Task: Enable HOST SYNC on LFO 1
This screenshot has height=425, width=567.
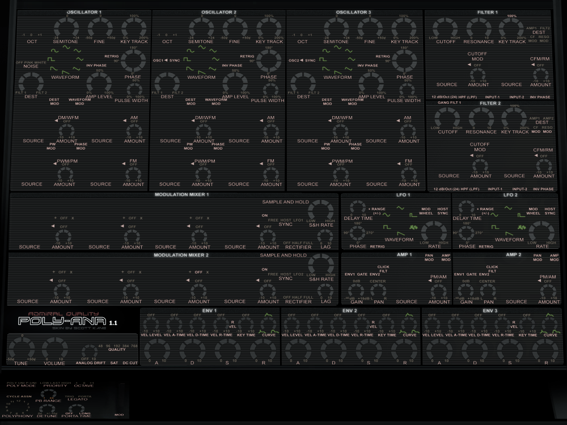Action: coord(443,211)
